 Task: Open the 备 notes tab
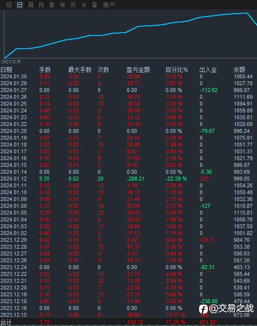click(94, 4)
